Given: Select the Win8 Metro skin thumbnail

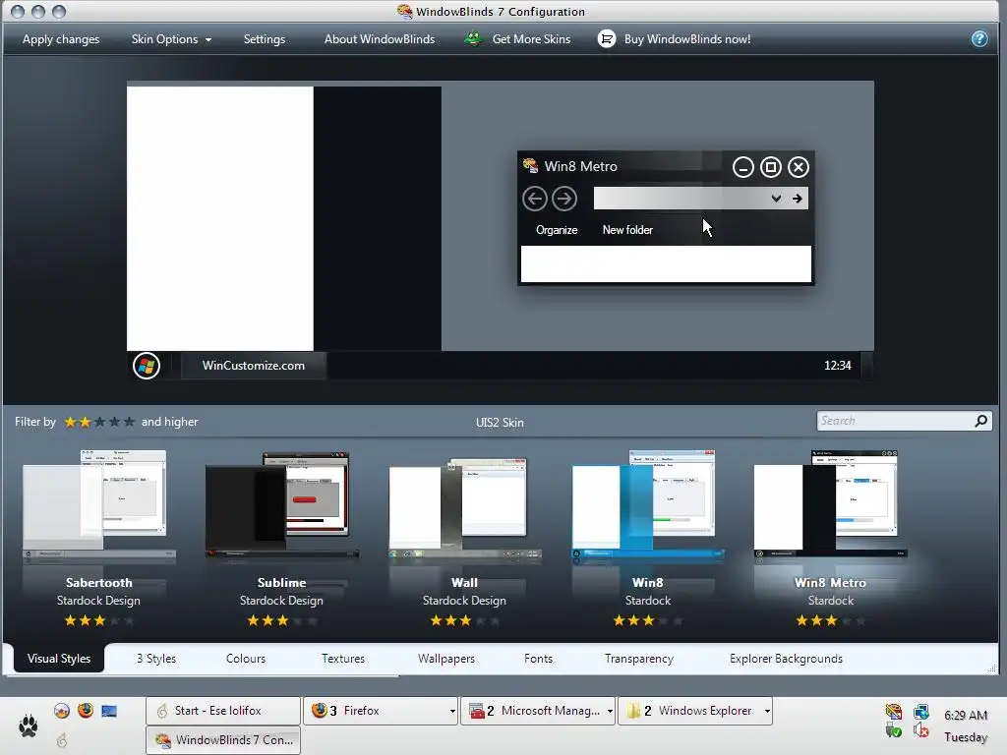Looking at the screenshot, I should [x=830, y=507].
